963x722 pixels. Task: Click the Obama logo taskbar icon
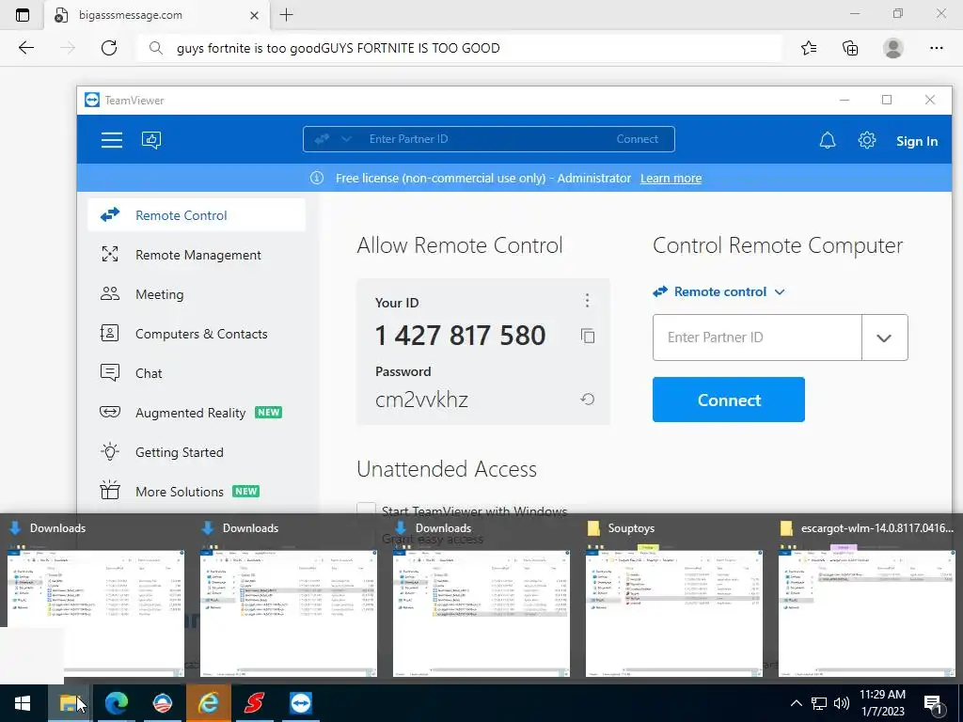(x=162, y=703)
